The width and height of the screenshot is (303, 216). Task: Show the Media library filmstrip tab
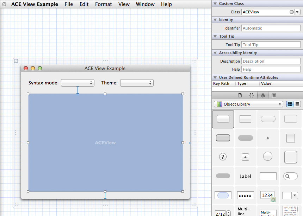coord(274,95)
